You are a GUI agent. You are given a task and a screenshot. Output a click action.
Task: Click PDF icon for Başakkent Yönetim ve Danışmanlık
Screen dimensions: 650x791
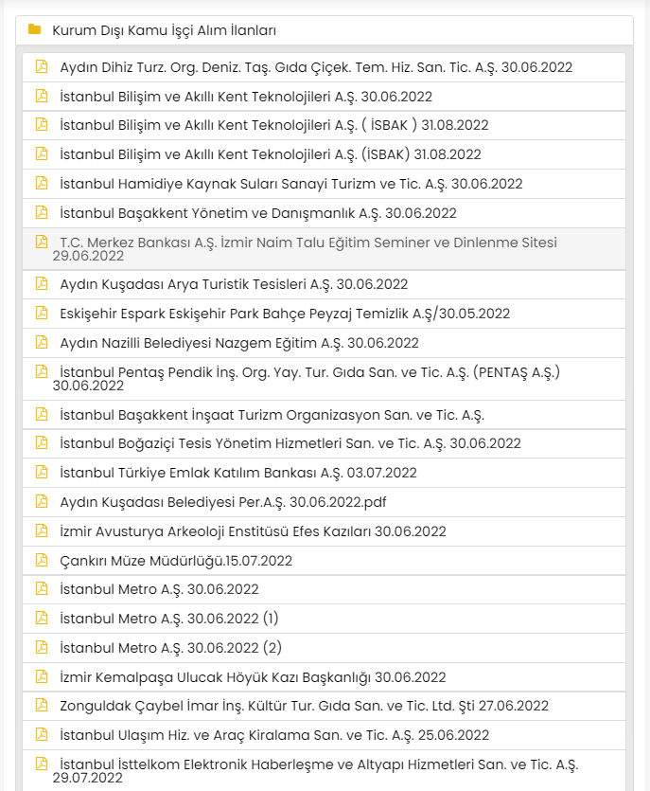click(42, 212)
